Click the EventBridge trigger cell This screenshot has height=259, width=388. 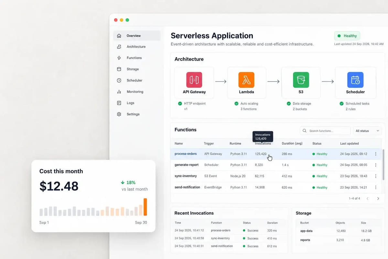(x=213, y=187)
